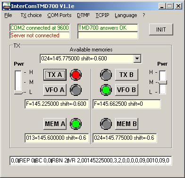The width and height of the screenshot is (185, 178).
Task: Expand the Available memories dropdown arrow
Action: 137,59
